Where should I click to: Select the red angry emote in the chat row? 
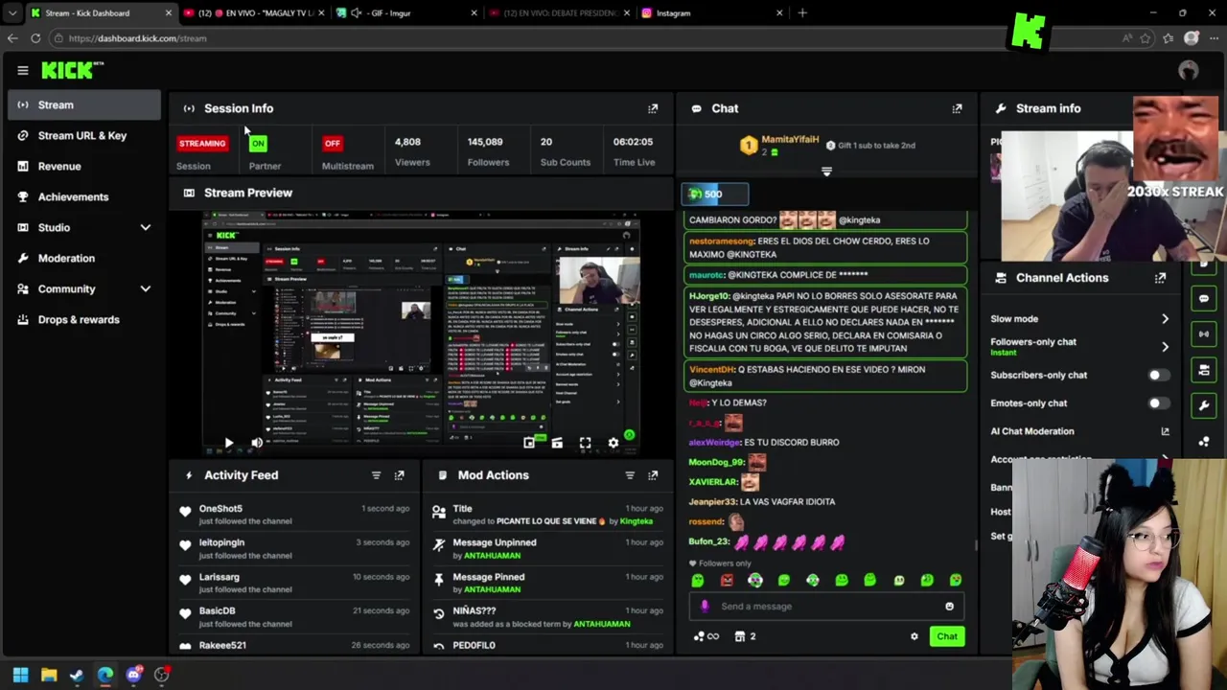(727, 580)
